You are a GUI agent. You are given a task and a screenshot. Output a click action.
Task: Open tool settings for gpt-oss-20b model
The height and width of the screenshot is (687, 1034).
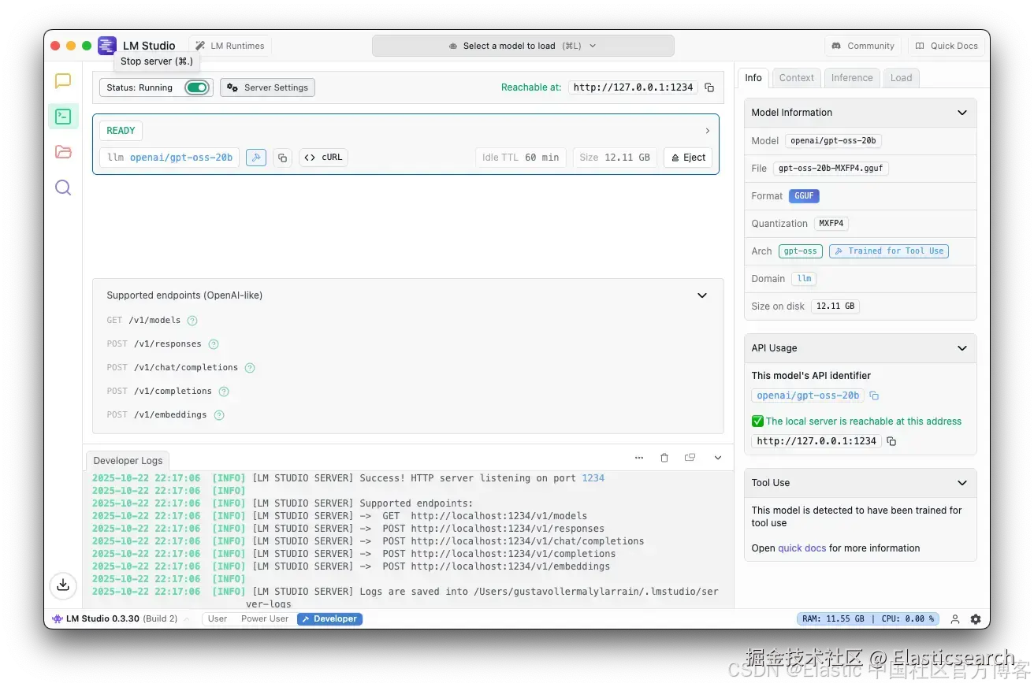point(255,158)
